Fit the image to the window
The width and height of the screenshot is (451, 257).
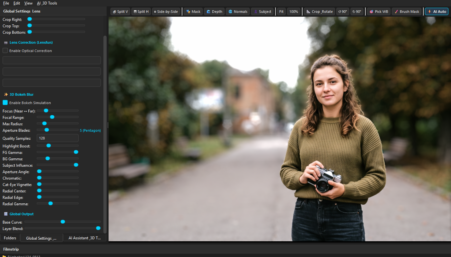[282, 12]
